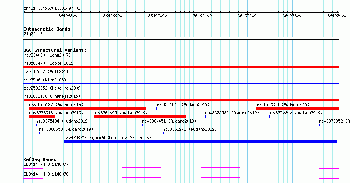Click ruler position 36497200
The image size is (350, 183).
[247, 16]
